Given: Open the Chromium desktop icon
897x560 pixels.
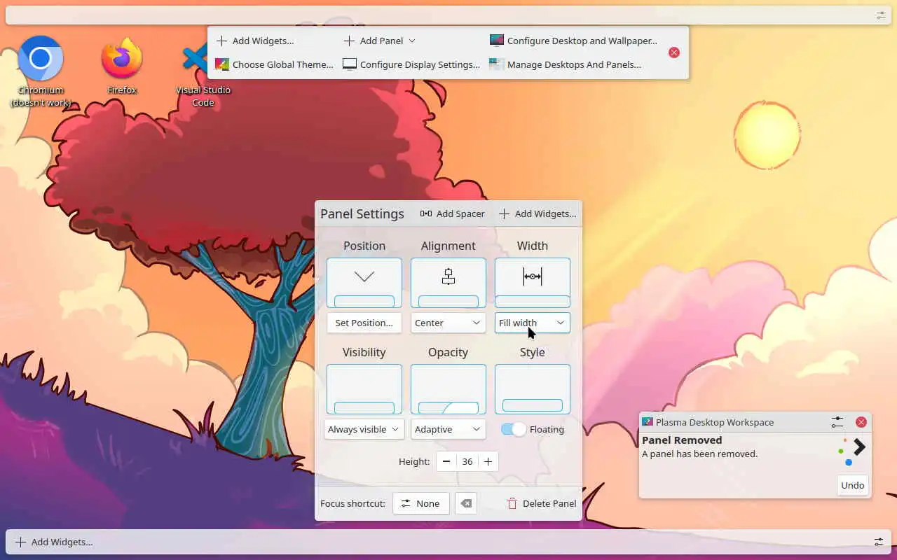Looking at the screenshot, I should coord(41,71).
